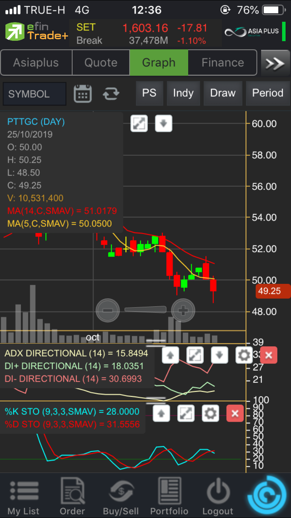The image size is (291, 518).
Task: Tap the 37,478M market volume text
Action: (x=148, y=40)
